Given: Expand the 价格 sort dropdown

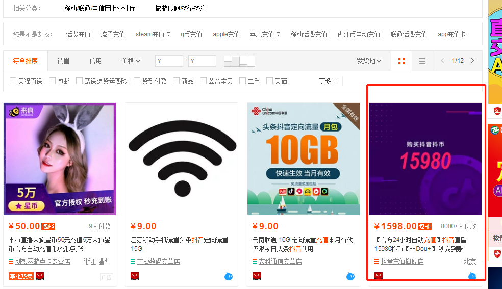Looking at the screenshot, I should (131, 61).
